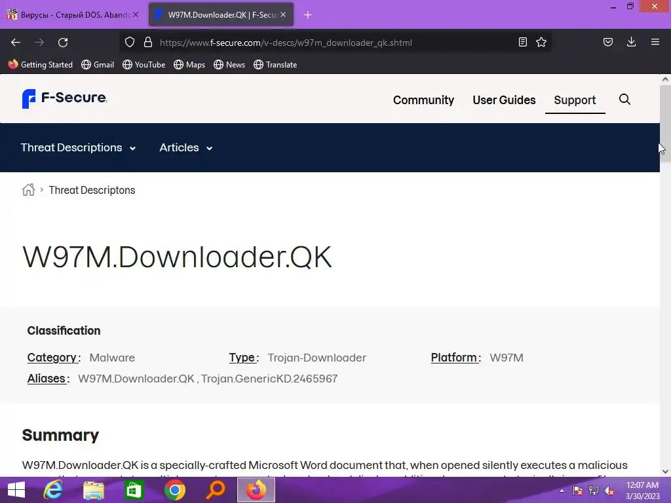The height and width of the screenshot is (503, 671).
Task: Open Action Center flag tray icon
Action: point(578,491)
